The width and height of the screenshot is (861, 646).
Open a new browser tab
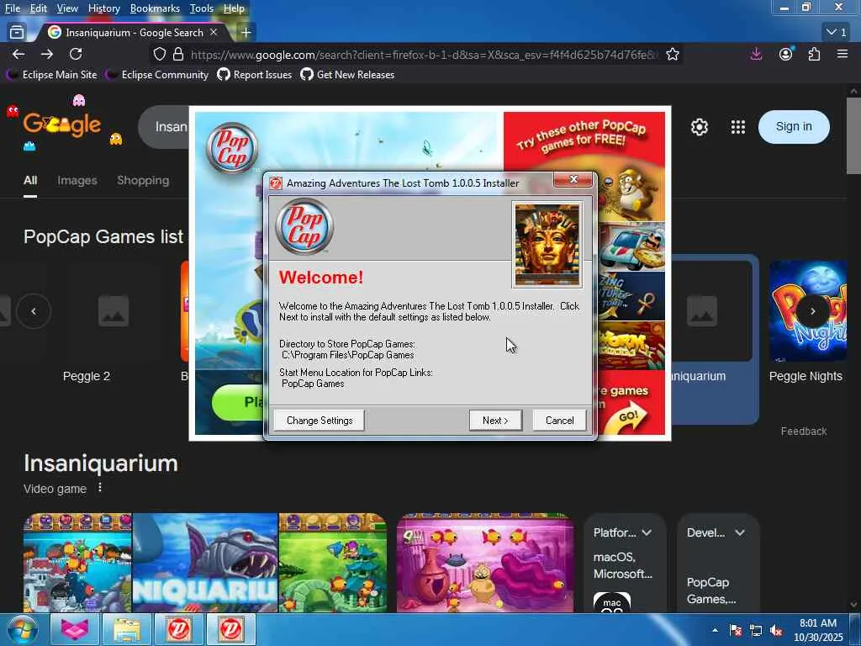point(246,33)
